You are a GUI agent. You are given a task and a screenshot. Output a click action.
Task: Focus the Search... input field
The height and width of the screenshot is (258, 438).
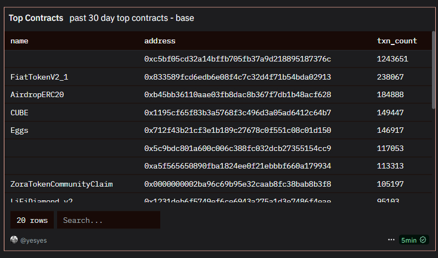[109, 220]
